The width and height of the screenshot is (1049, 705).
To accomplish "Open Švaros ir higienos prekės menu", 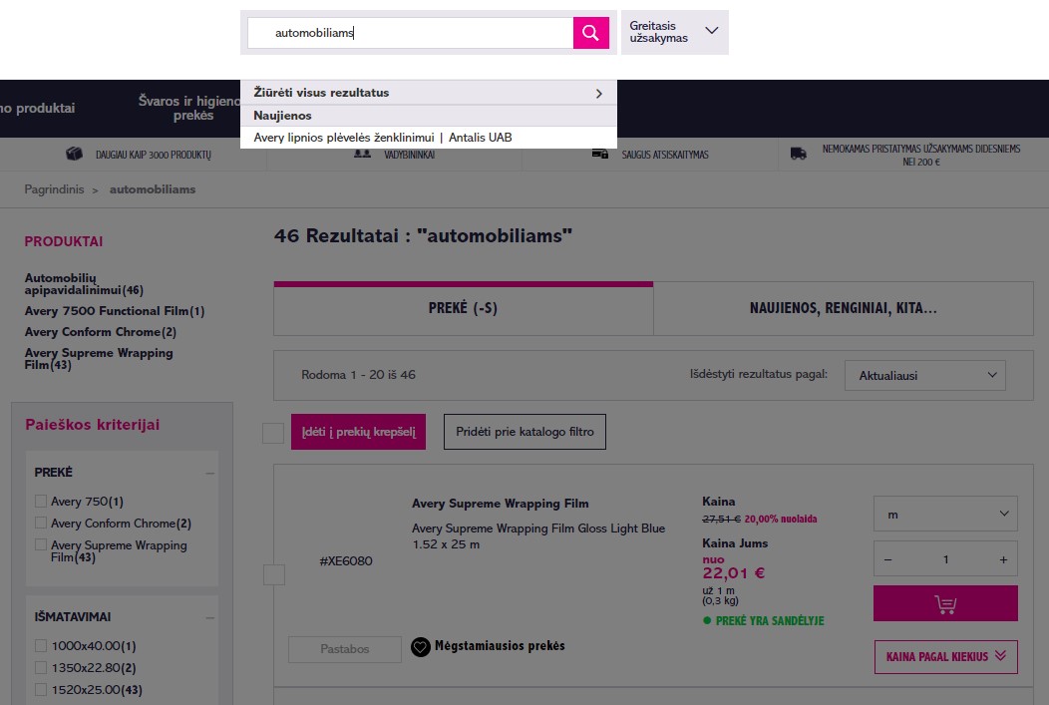I will point(189,108).
